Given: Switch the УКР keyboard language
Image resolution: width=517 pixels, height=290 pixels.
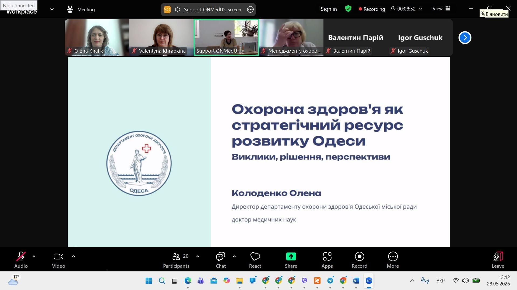Looking at the screenshot, I should point(440,281).
